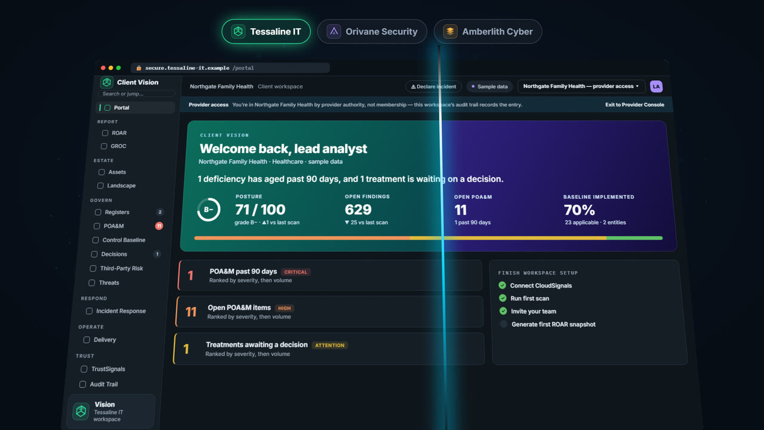Switch to the Orivane Security tab
The image size is (764, 430).
[x=372, y=32]
